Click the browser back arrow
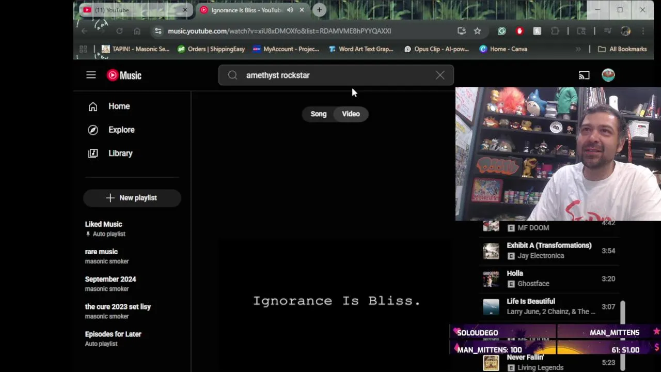The height and width of the screenshot is (372, 661). tap(84, 31)
